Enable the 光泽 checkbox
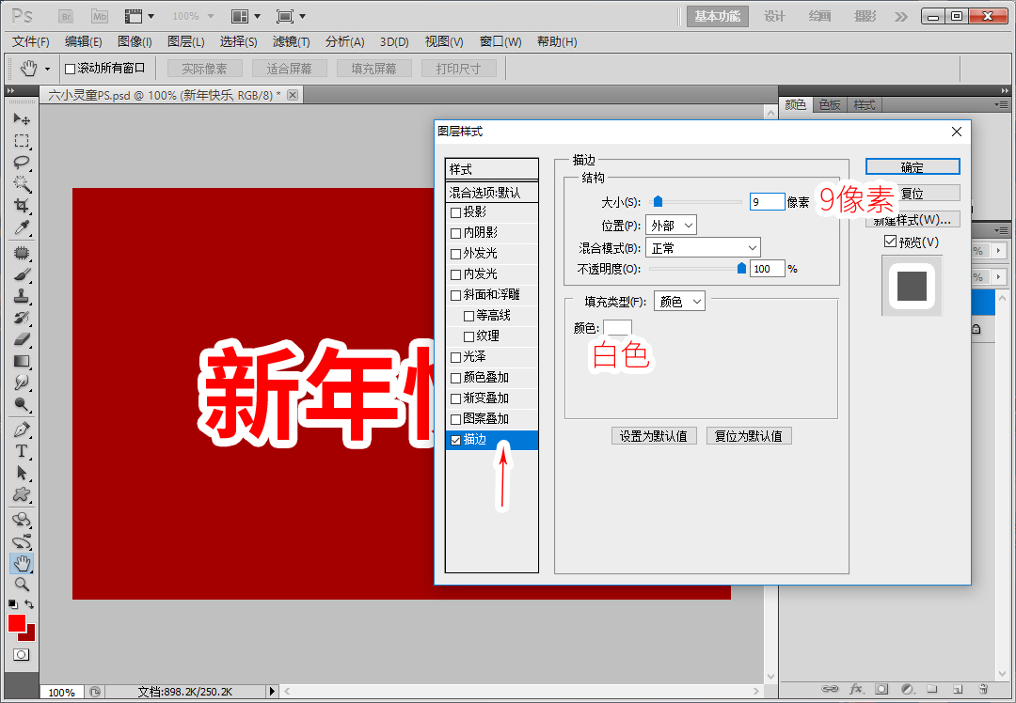Screen dimensions: 1016x703 [455, 357]
